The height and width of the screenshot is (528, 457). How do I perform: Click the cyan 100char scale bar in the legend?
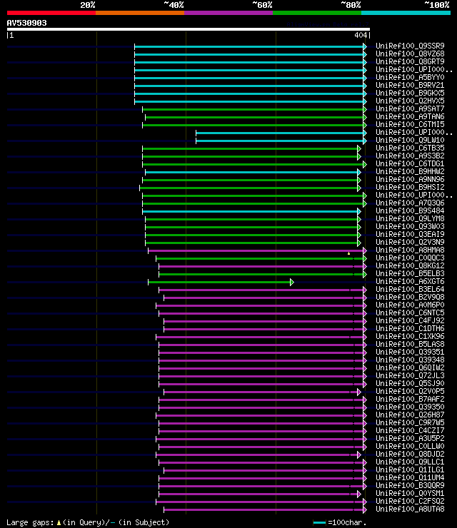pyautogui.click(x=319, y=522)
